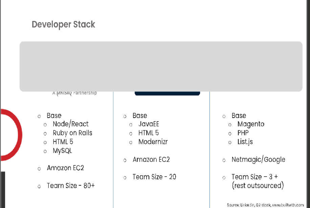
Task: Click the bullet marker beside List.js
Action: pos(230,142)
